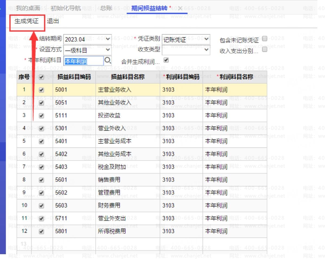325x261 pixels.
Task: Uncheck the row checkbox for 5051 其他业务收入
Action: pos(41,103)
